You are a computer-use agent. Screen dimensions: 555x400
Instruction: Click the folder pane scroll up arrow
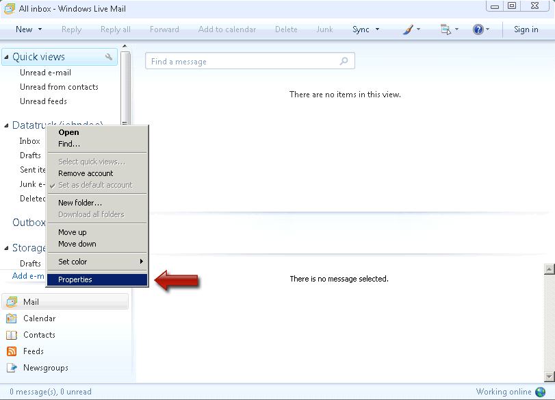tap(125, 46)
